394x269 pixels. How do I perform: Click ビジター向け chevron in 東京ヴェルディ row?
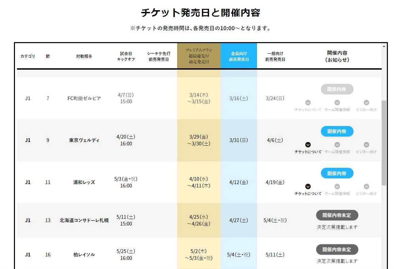tap(366, 145)
